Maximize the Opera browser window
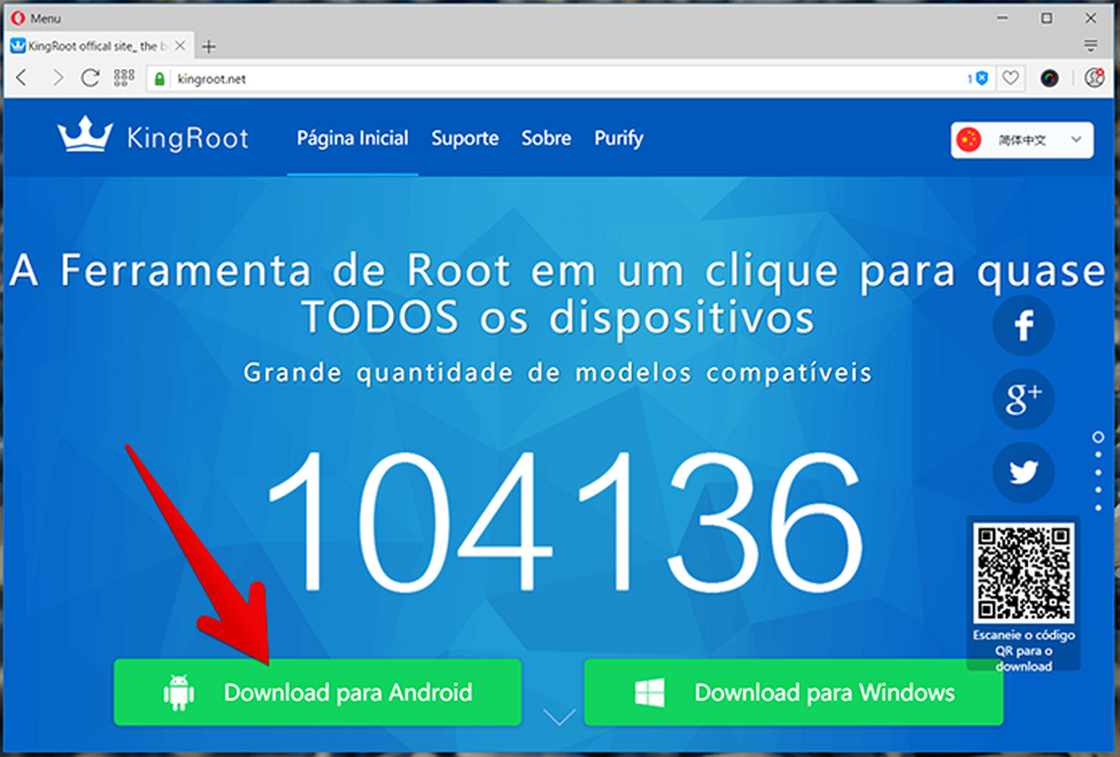 1047,18
